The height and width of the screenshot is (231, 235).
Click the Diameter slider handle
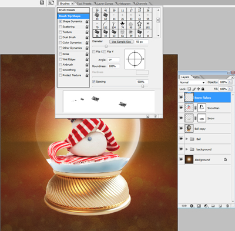click(x=106, y=46)
